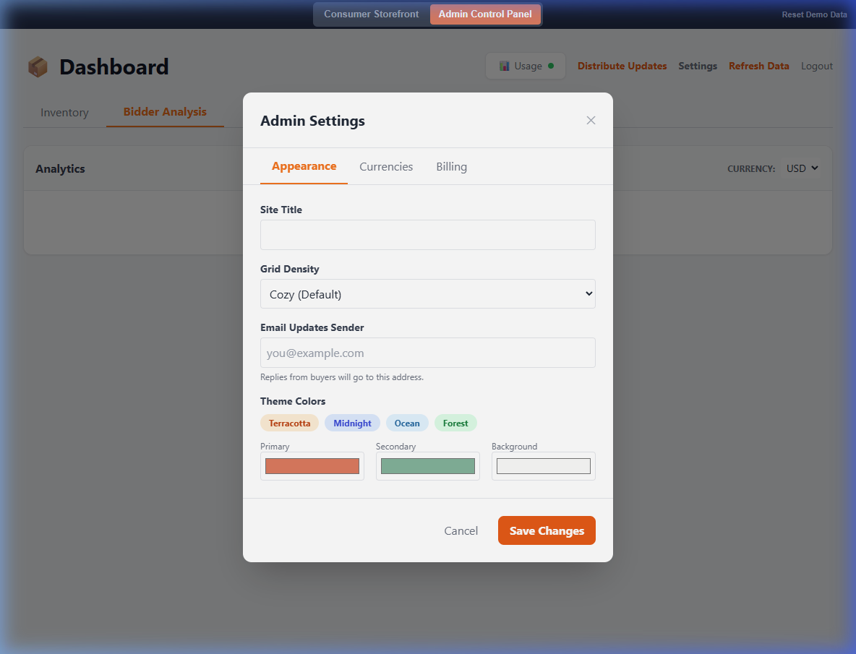The image size is (856, 654).
Task: Select the Consumer Storefront view
Action: pos(371,14)
